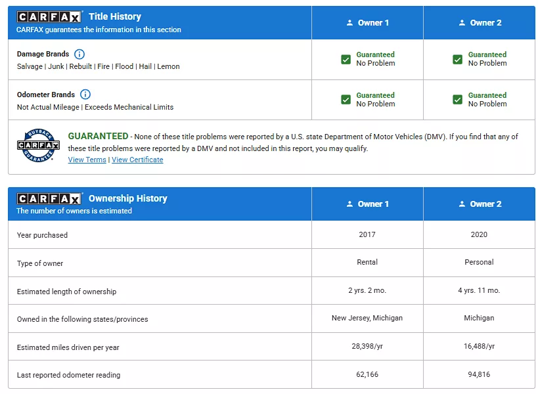Click the CARFAX logo in Title History header
The width and height of the screenshot is (538, 394).
pyautogui.click(x=49, y=17)
